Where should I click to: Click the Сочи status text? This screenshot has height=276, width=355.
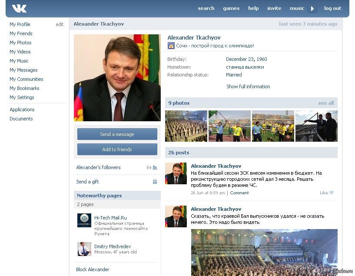215,46
